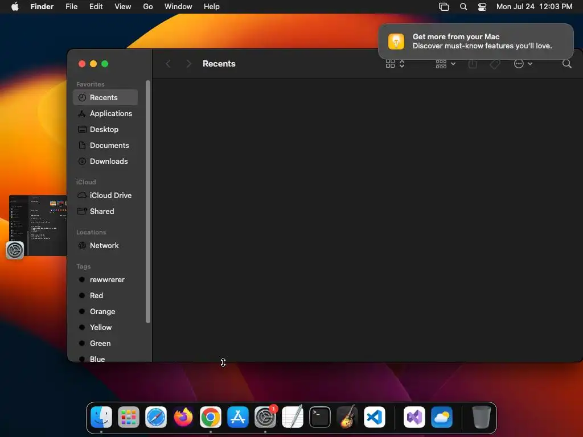Open the Edit menu
583x437 pixels.
point(96,7)
